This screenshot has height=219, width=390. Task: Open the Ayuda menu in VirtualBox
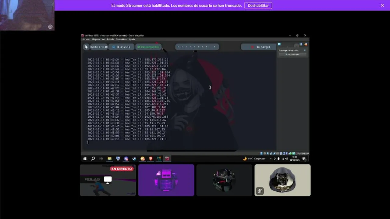(x=132, y=39)
